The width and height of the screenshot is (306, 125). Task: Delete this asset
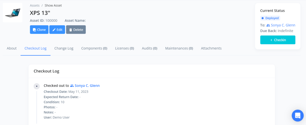76,30
